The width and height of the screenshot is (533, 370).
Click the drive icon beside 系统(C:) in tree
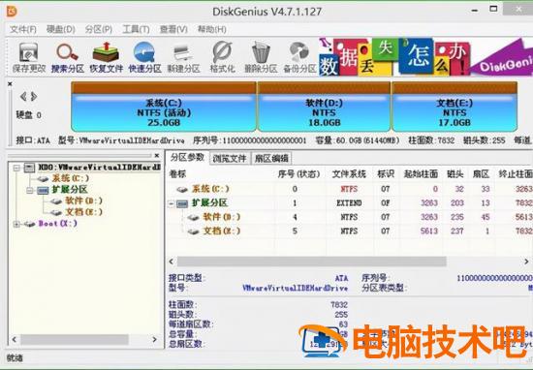tap(43, 179)
